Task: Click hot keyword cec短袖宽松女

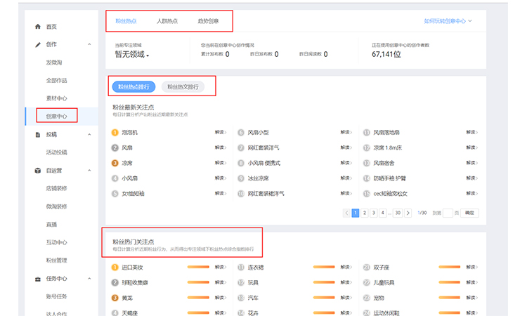Action: pyautogui.click(x=390, y=194)
